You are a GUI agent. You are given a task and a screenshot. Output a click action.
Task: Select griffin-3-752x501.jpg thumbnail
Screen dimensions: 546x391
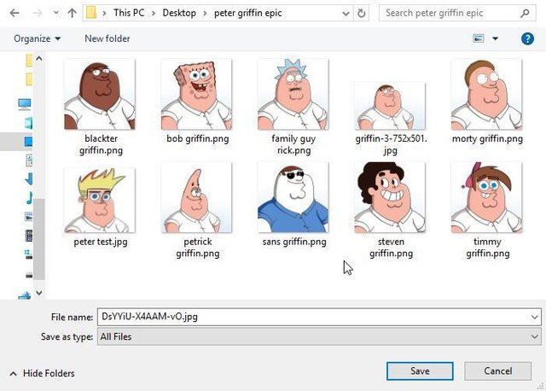390,106
